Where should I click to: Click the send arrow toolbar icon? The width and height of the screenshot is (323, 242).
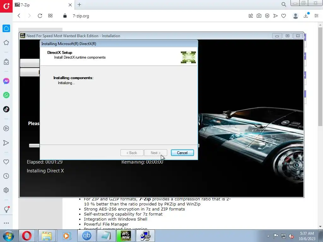275,16
